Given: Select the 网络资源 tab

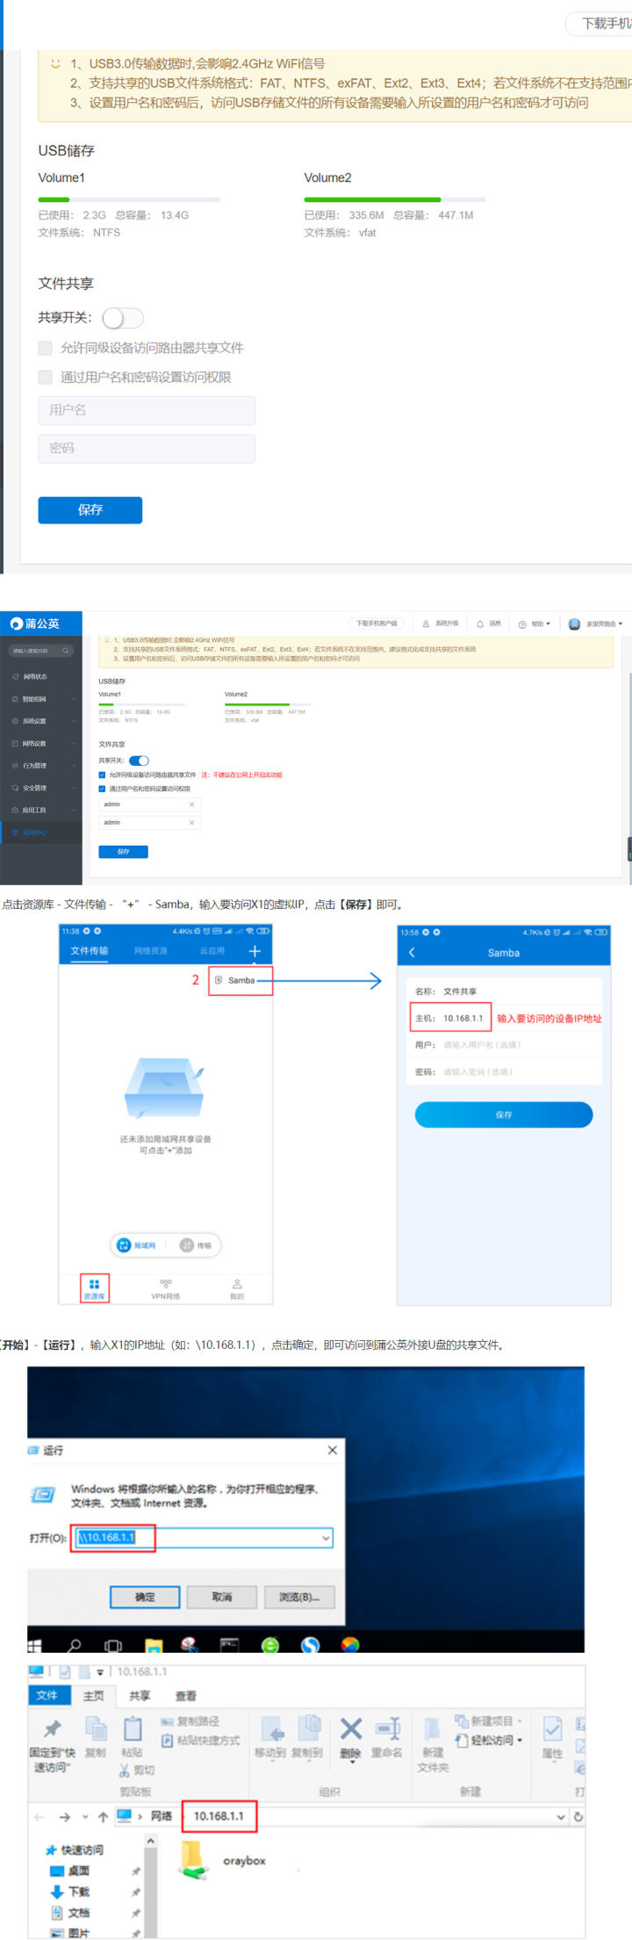Looking at the screenshot, I should pos(151,951).
